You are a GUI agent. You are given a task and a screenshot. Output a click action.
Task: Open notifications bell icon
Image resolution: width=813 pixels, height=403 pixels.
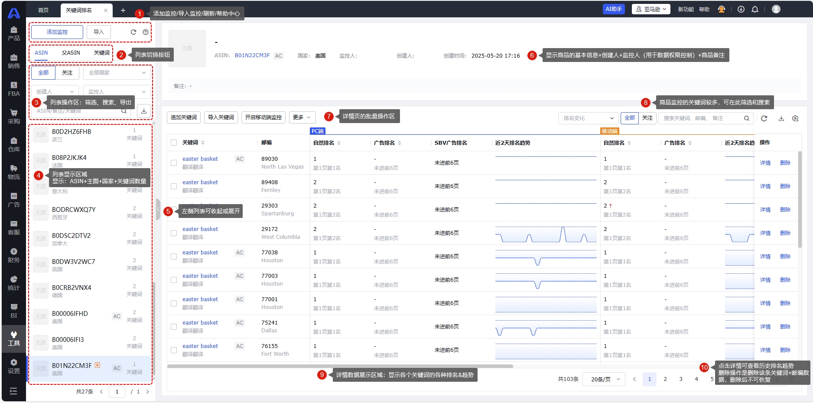pos(755,9)
